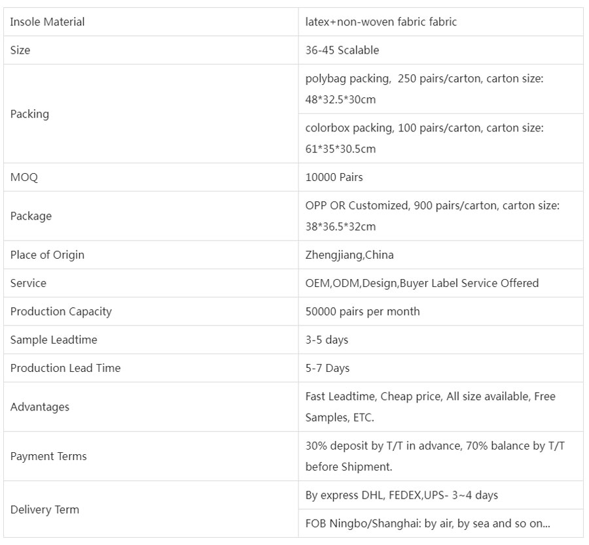The image size is (589, 545).
Task: Click the "By express DHL, FEDEX,UPS" delivery cell
Action: (401, 495)
